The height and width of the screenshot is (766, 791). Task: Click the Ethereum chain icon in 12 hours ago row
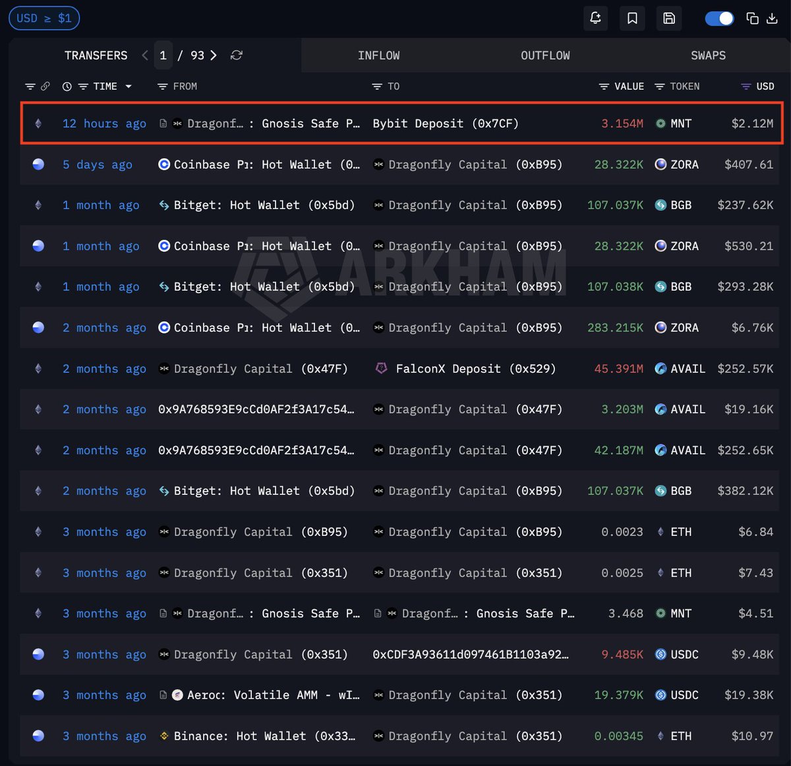click(x=38, y=123)
